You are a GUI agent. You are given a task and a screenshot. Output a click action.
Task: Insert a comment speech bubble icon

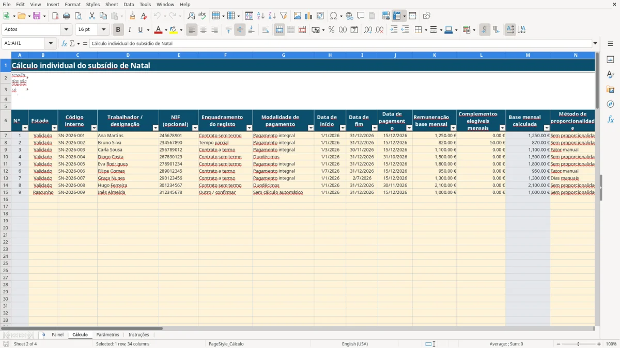(361, 16)
